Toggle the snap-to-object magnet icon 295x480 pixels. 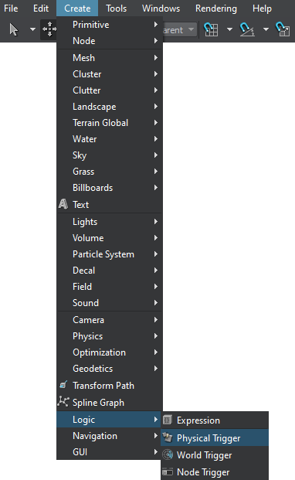283,29
